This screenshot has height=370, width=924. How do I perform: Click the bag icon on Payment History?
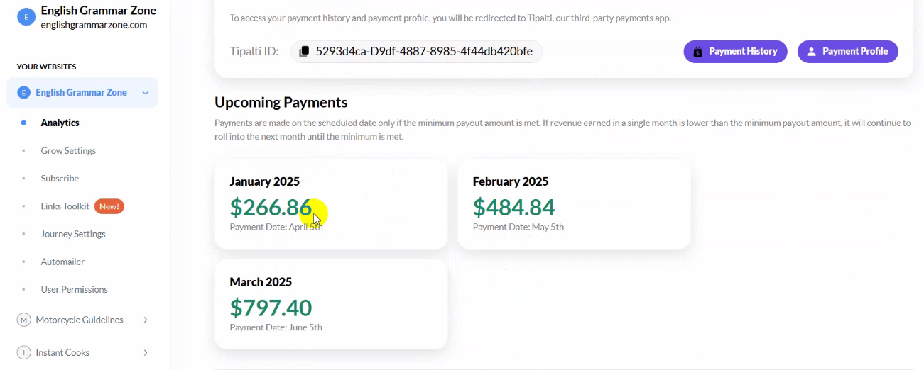pos(697,52)
